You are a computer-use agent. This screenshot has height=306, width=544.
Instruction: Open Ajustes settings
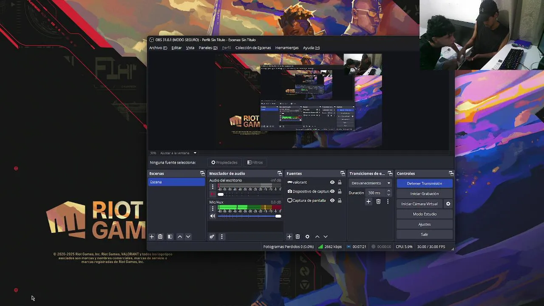coord(425,224)
